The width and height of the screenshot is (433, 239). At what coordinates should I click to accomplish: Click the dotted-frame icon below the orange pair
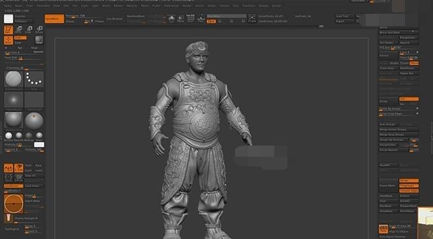pyautogui.click(x=8, y=178)
